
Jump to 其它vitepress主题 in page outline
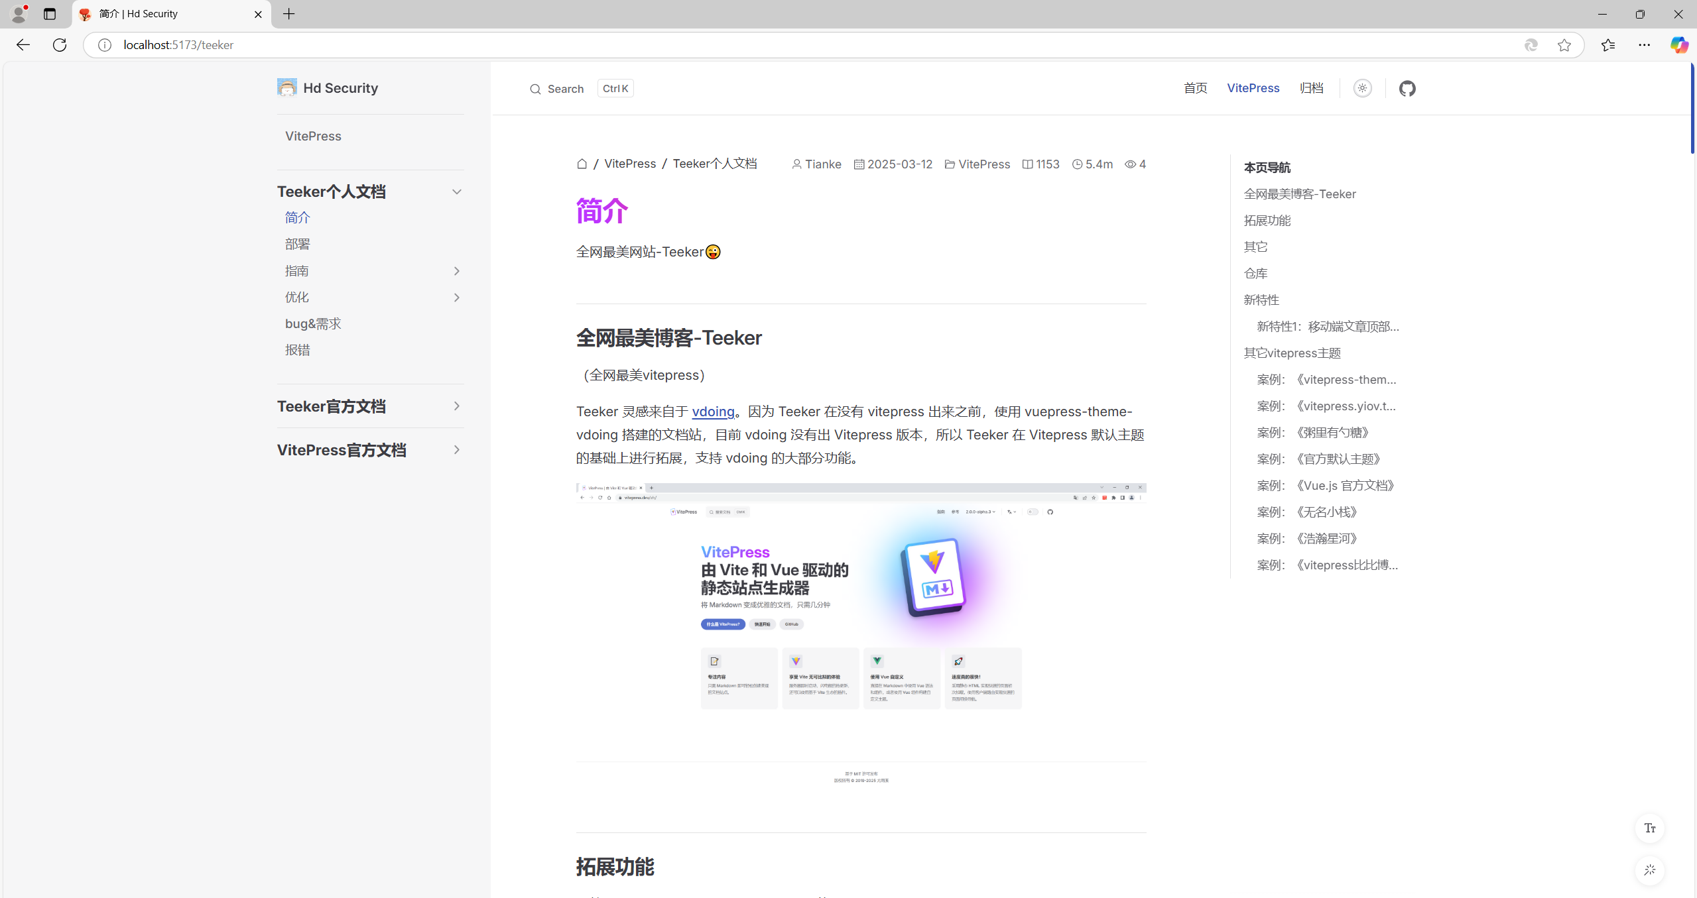point(1292,353)
